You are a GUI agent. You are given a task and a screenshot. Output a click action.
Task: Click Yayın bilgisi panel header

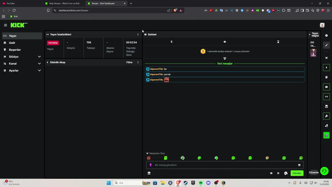pos(314,34)
